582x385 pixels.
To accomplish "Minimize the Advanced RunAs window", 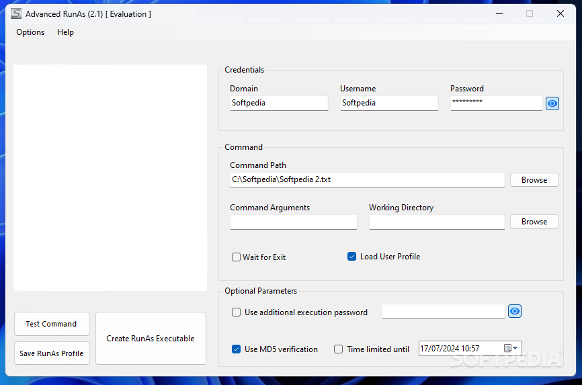I will (499, 13).
